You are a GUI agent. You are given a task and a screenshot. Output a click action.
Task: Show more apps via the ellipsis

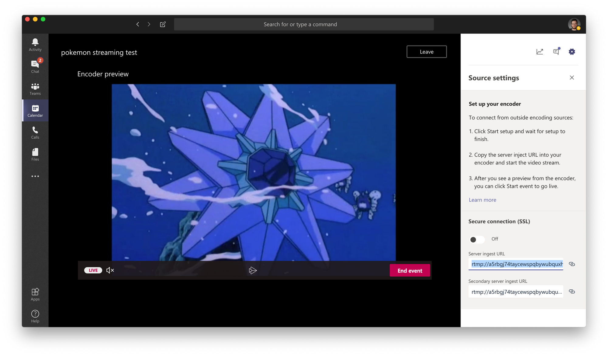pyautogui.click(x=35, y=176)
